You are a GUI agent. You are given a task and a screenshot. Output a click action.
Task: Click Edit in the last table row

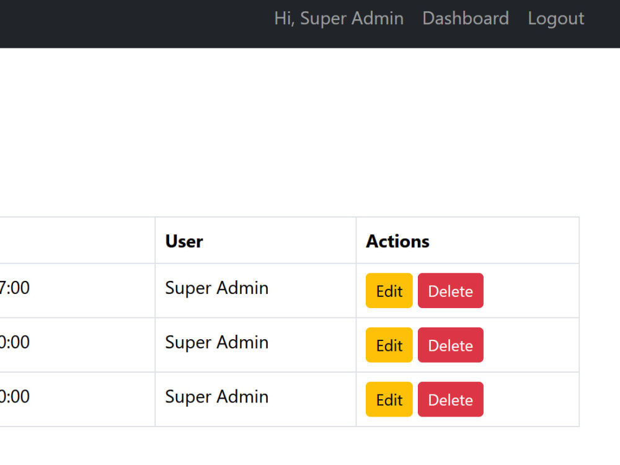click(x=389, y=399)
